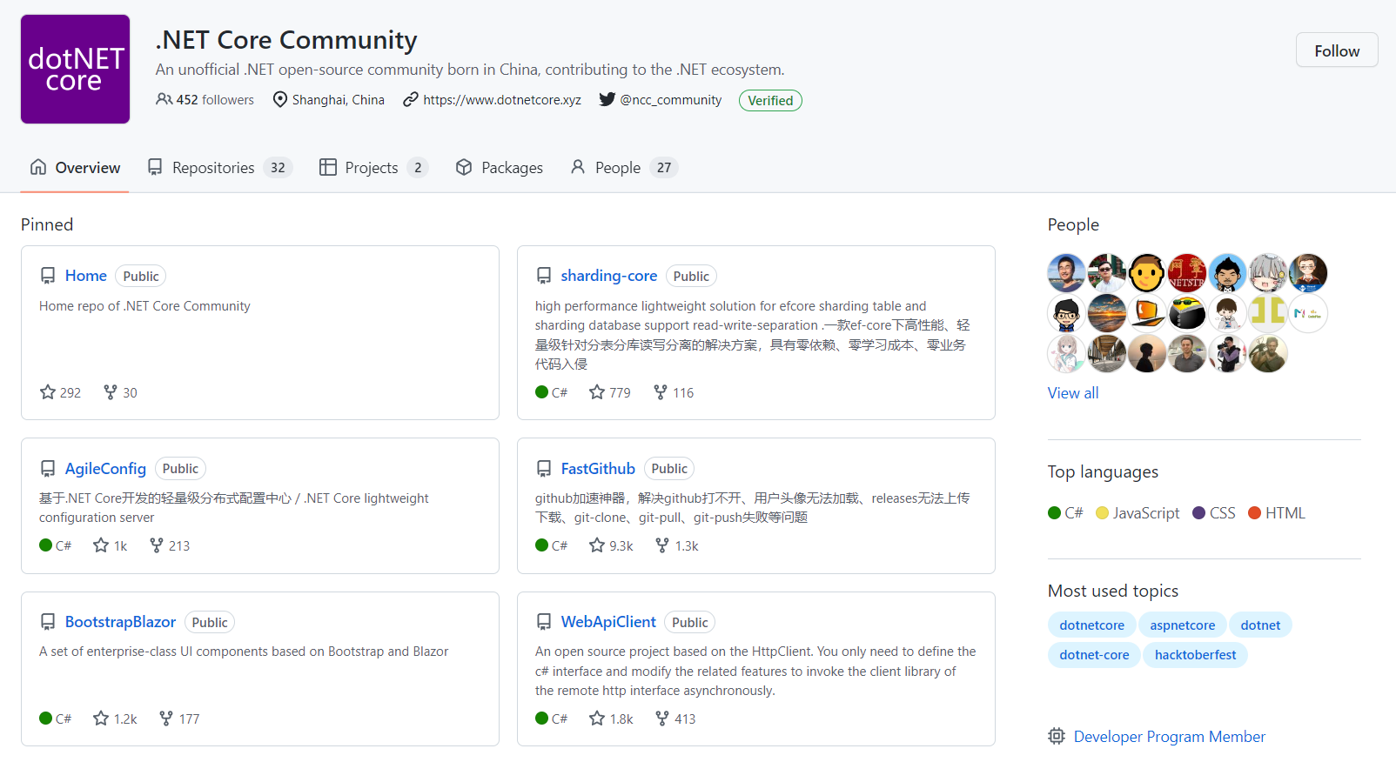Open the People tab

[624, 168]
